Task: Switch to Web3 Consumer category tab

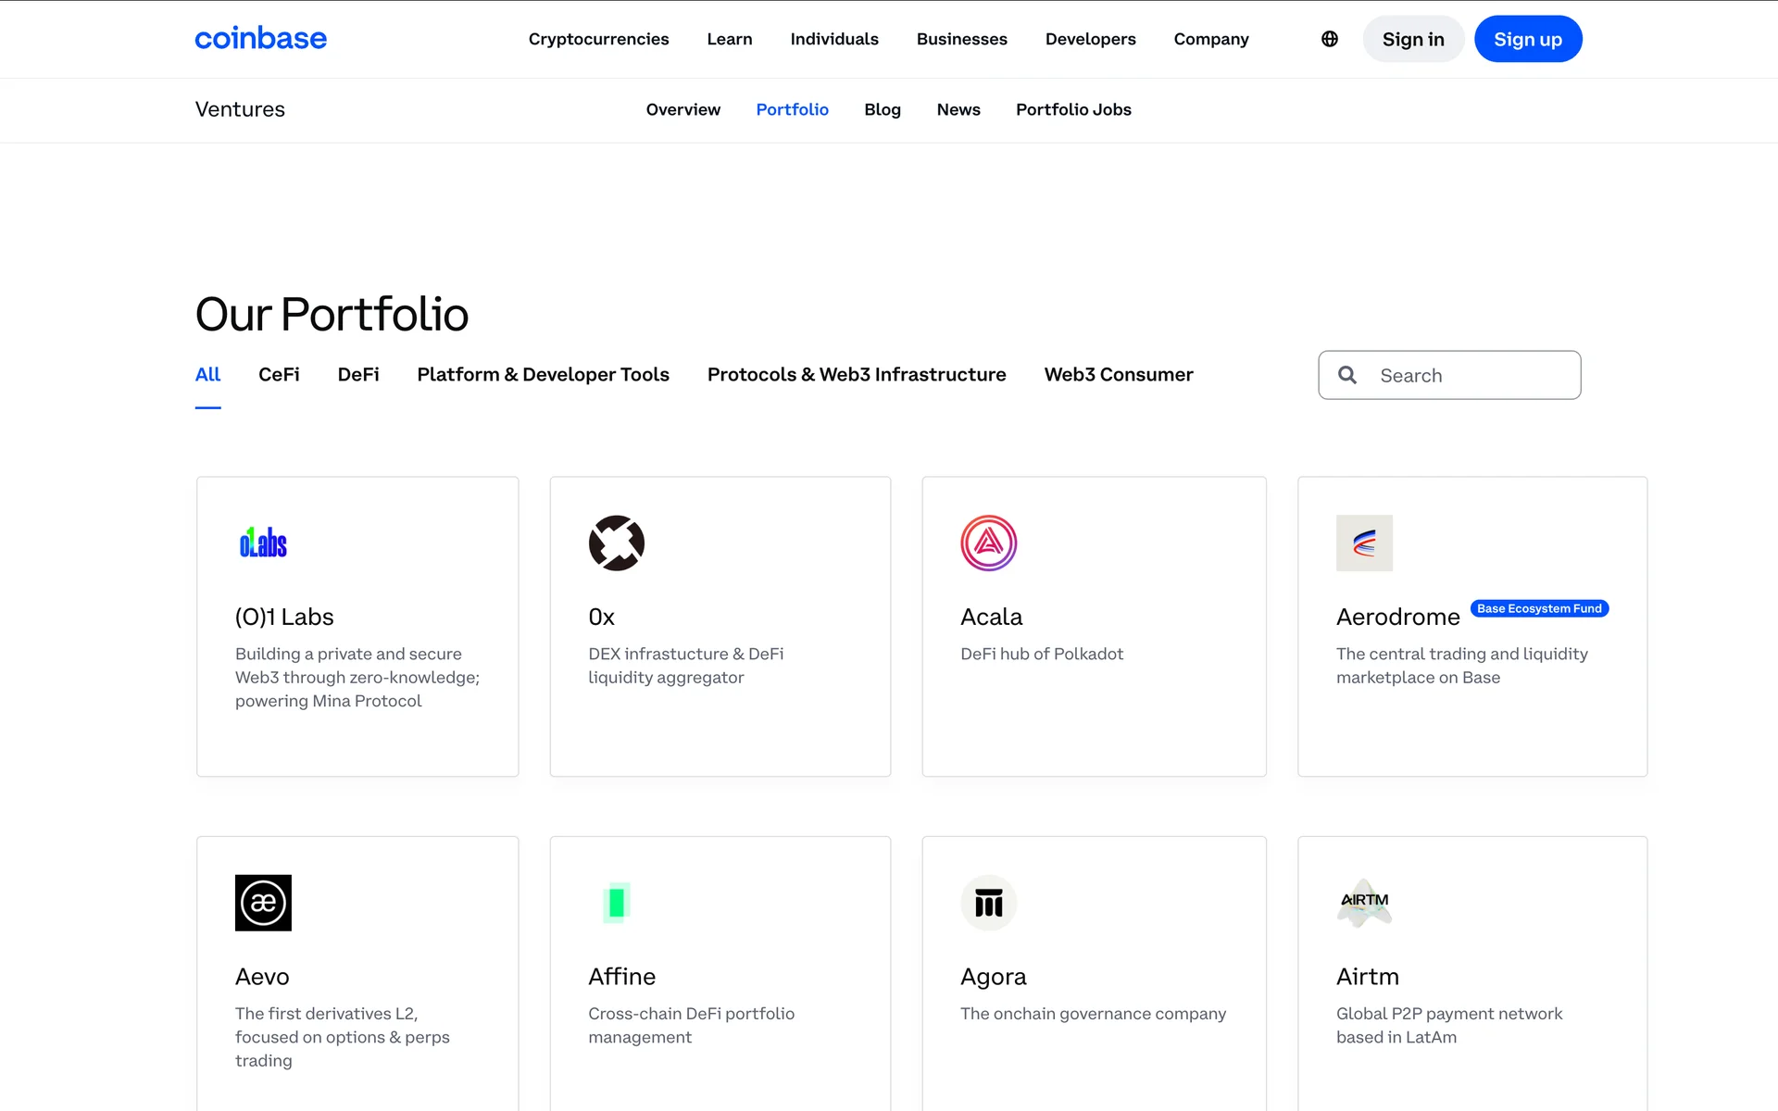Action: (x=1118, y=375)
